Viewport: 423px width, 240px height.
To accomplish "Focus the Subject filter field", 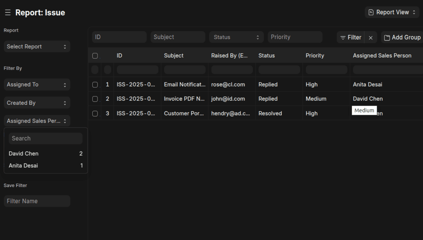I will pos(178,37).
